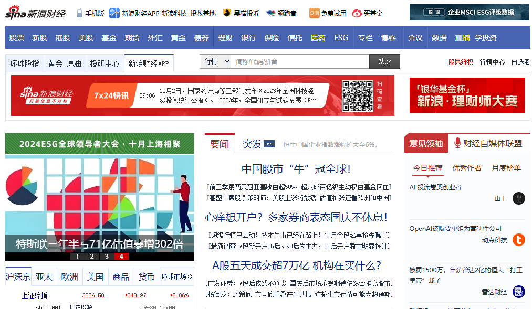Open the 期货 navigation item
The height and width of the screenshot is (309, 532).
tap(132, 38)
